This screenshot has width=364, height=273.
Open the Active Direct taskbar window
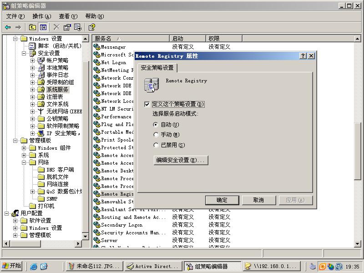pos(153,266)
